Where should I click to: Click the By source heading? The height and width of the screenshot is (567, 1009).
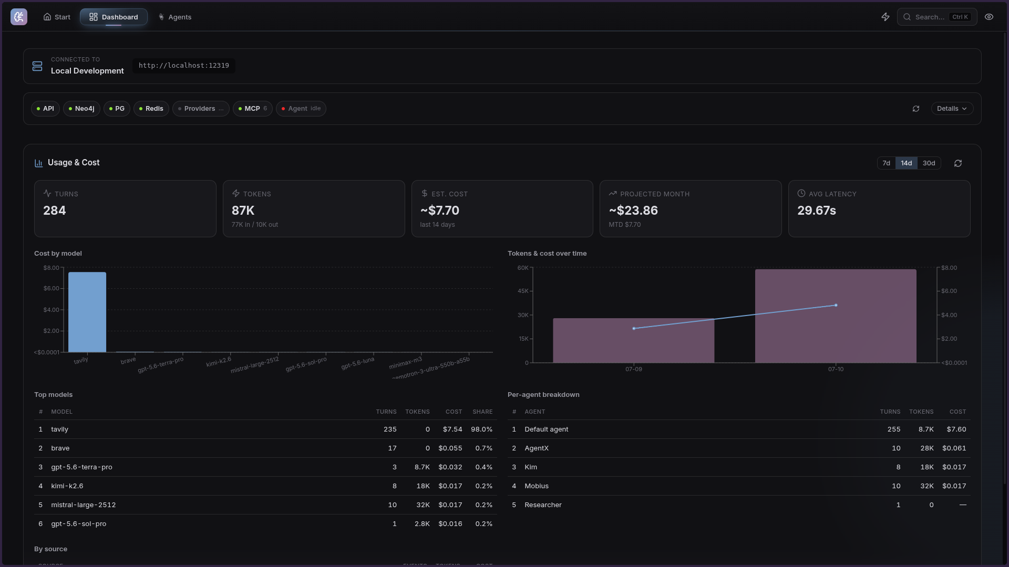(x=50, y=549)
